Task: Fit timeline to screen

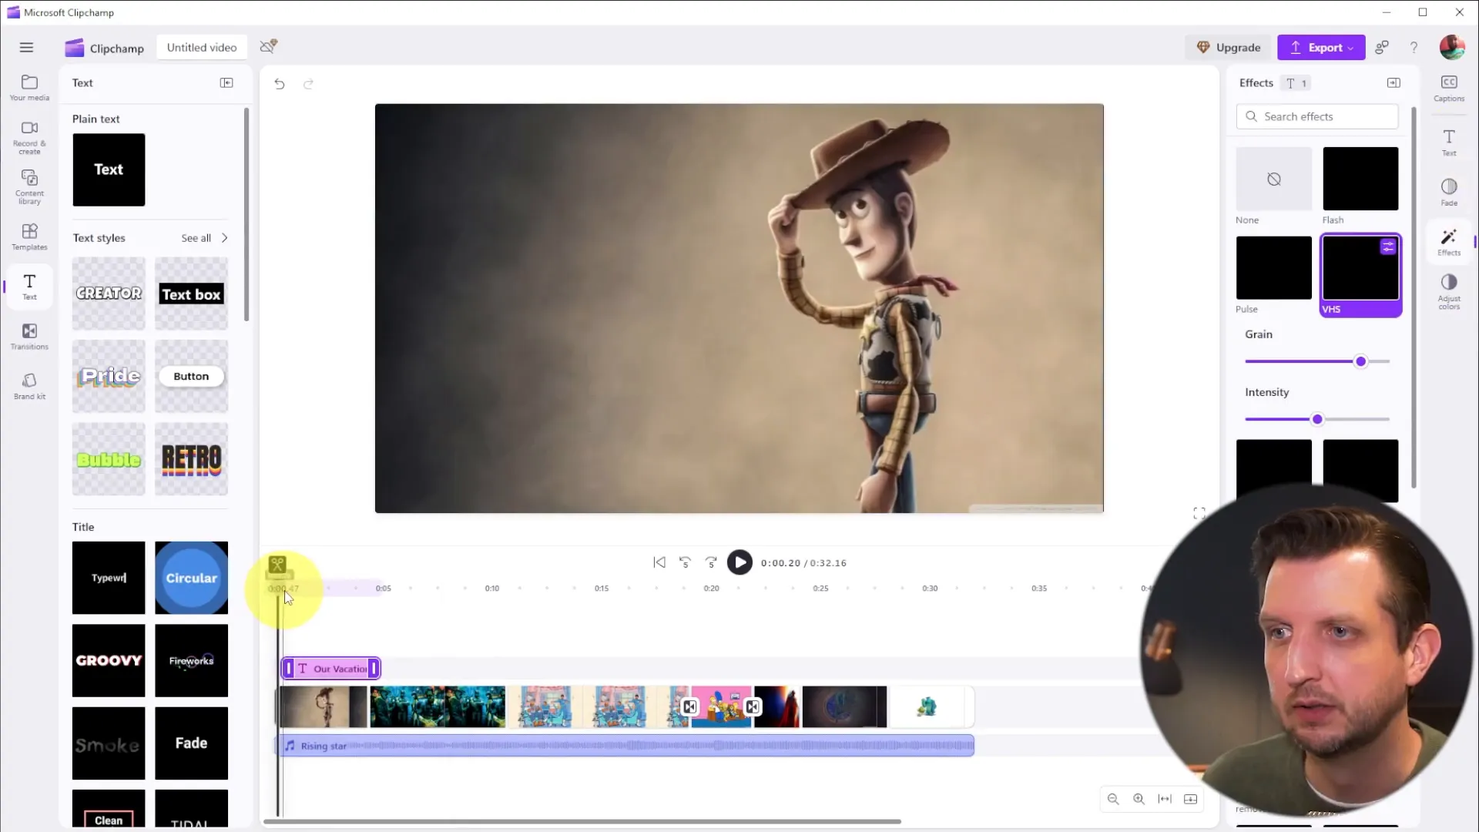Action: coord(1165,799)
